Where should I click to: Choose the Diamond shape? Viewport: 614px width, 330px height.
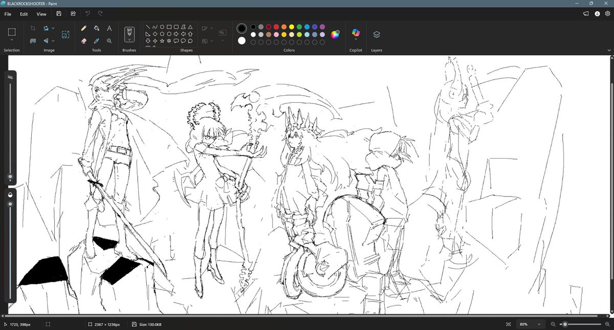coord(155,34)
